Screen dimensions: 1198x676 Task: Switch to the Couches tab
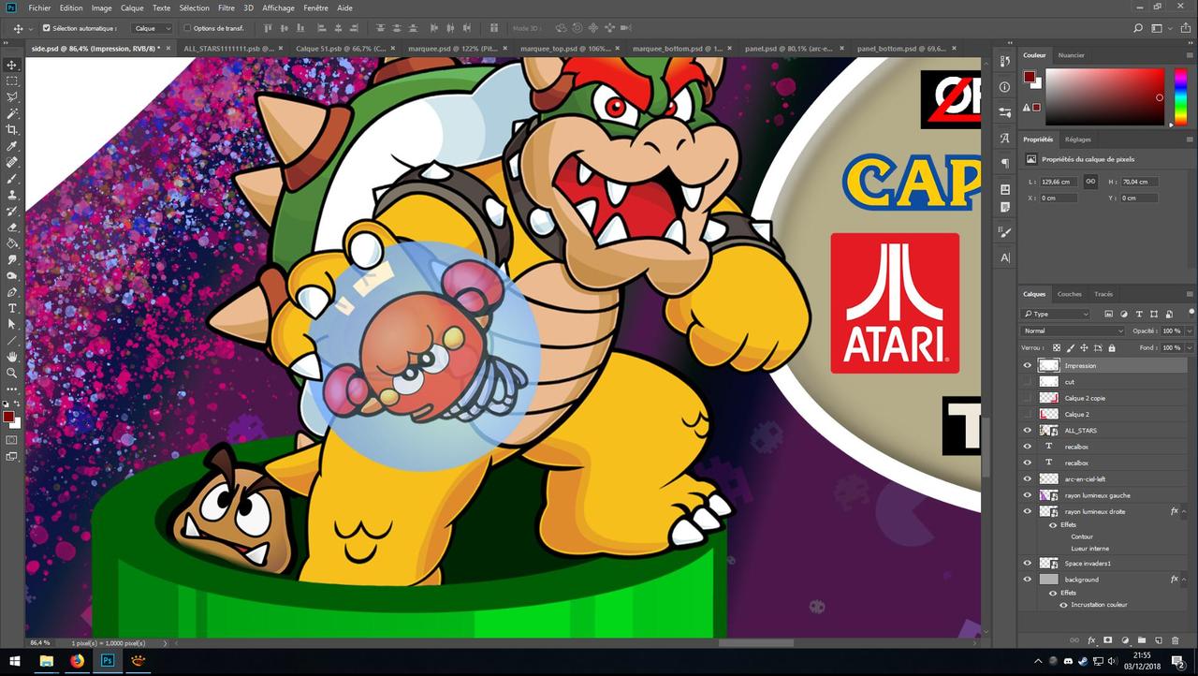1069,294
